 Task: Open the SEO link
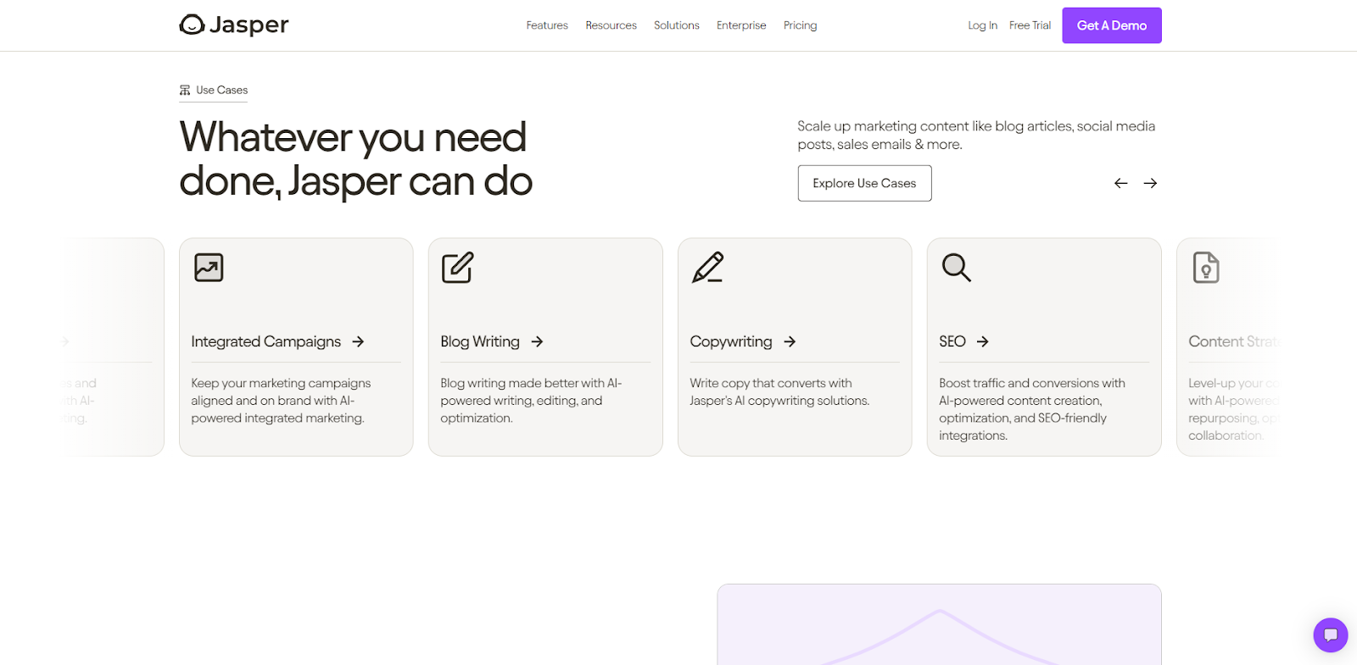952,341
